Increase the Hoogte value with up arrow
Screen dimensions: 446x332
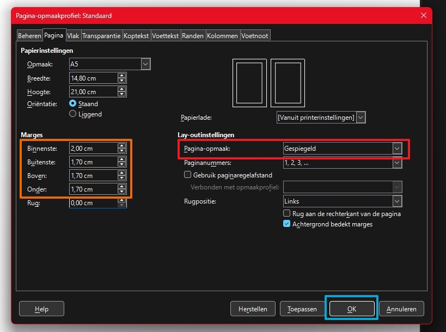click(x=122, y=89)
